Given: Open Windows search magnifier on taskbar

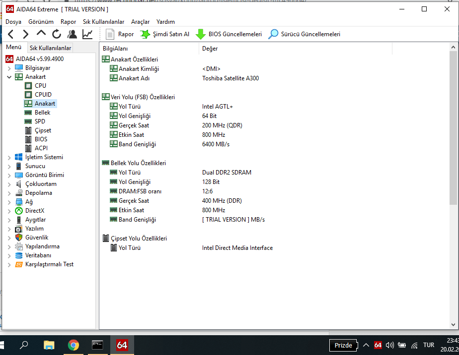Looking at the screenshot, I should [24, 345].
